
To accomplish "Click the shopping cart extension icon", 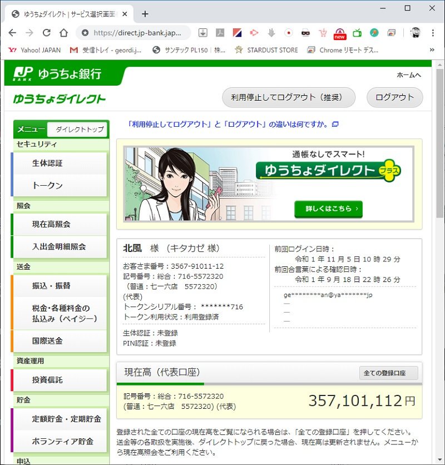I will click(x=323, y=33).
